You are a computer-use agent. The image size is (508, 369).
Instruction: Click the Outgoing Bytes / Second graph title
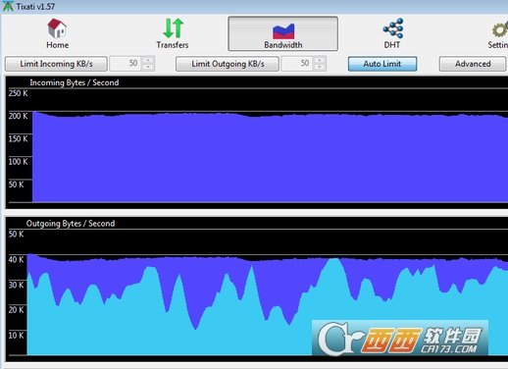[x=71, y=224]
